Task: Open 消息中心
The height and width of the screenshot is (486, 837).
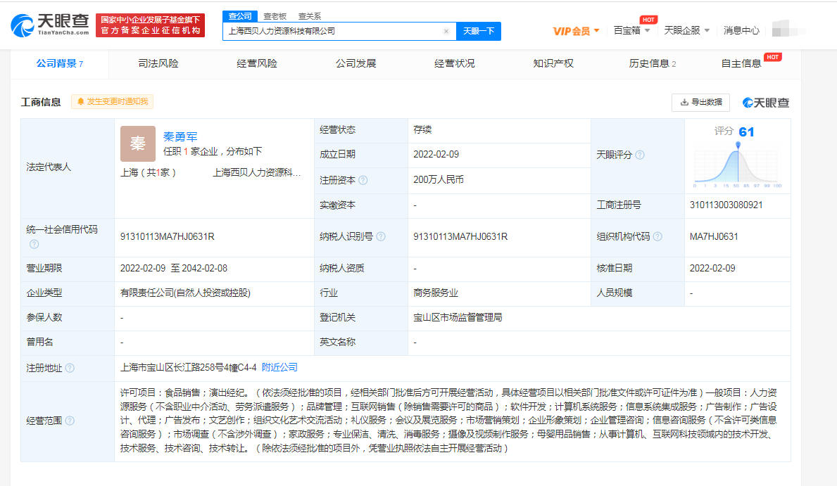Action: [741, 30]
